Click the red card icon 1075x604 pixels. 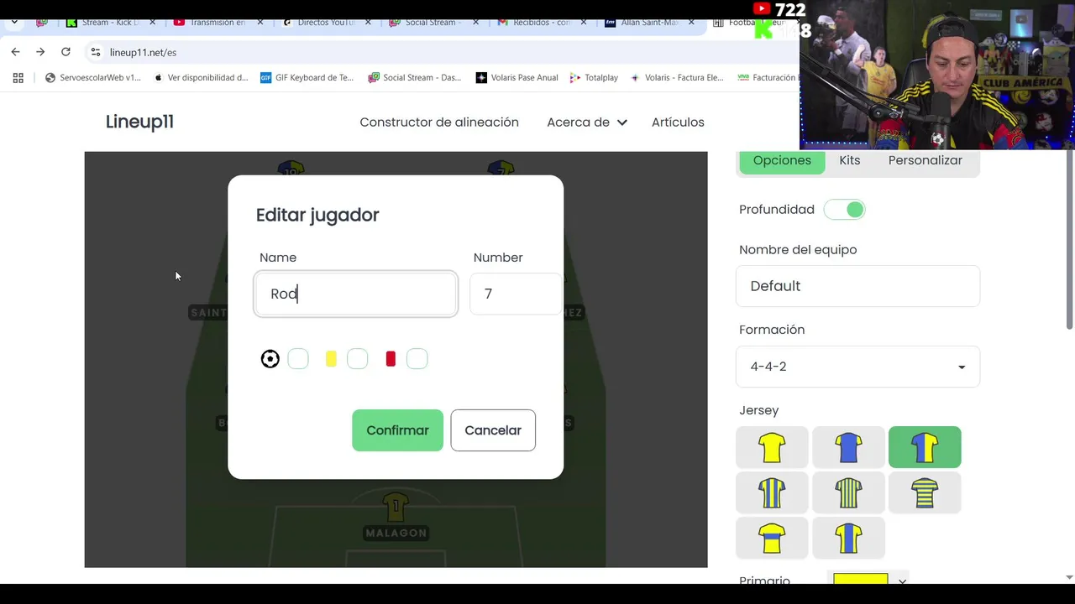[x=391, y=359]
